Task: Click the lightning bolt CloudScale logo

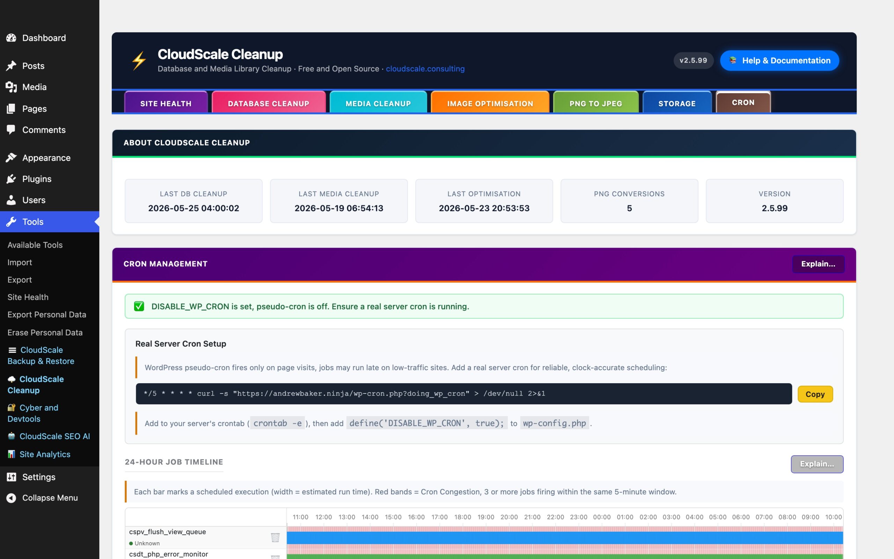Action: tap(139, 61)
